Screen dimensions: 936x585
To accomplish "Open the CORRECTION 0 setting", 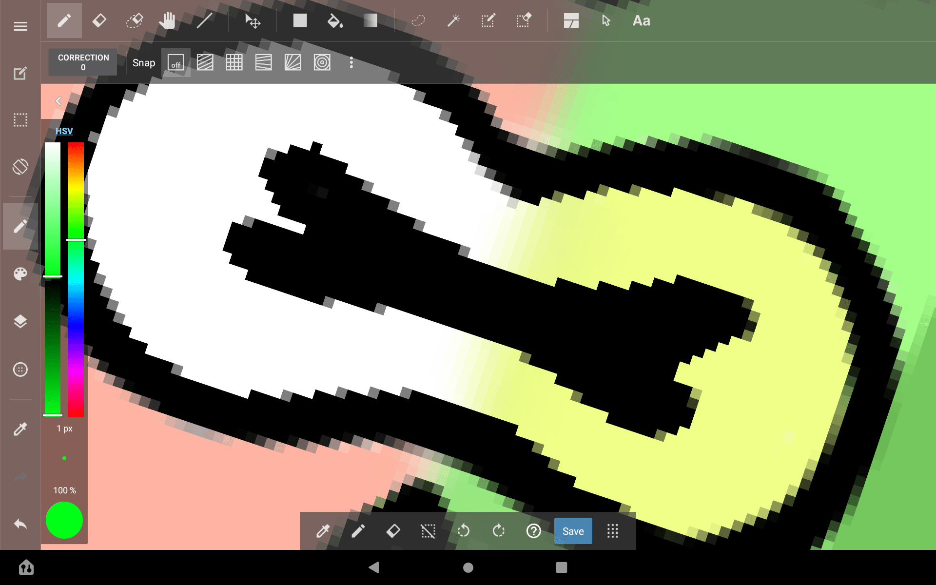I will (83, 62).
